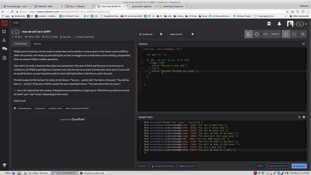Click the powered by Qualified link
The image size is (311, 175).
point(72,119)
